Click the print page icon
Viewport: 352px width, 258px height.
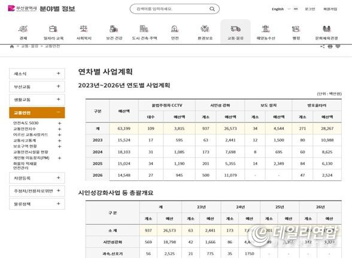tap(330, 46)
